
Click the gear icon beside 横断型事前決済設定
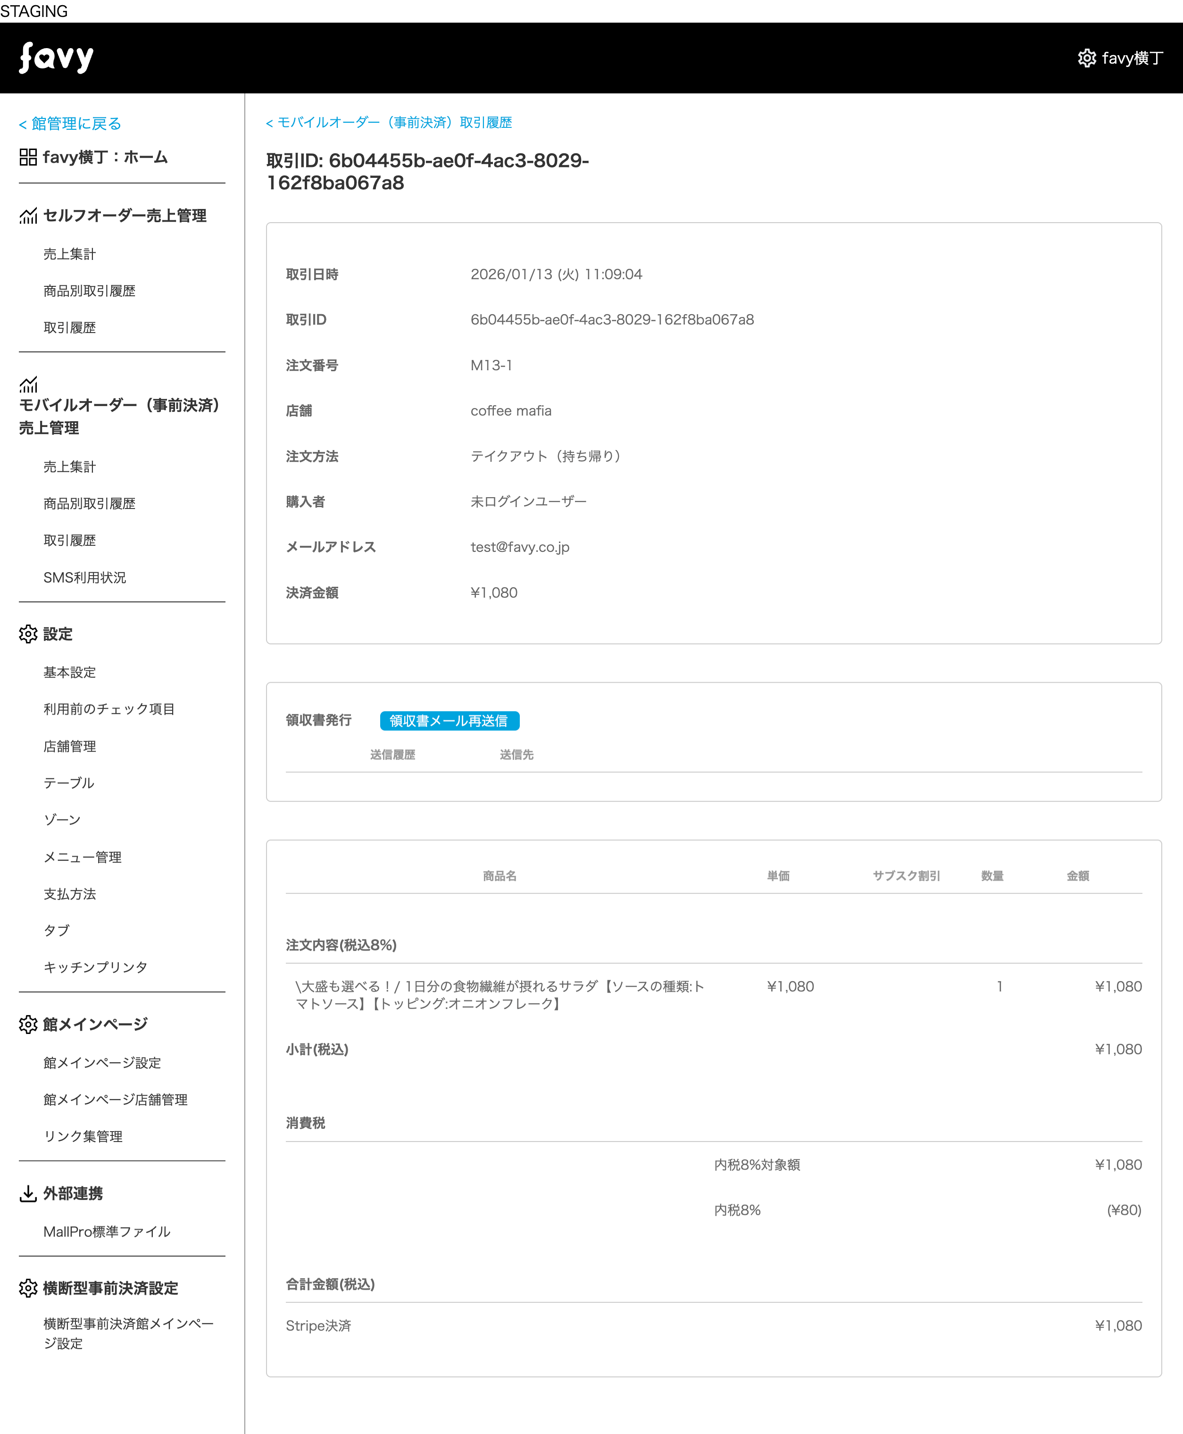pos(28,1288)
